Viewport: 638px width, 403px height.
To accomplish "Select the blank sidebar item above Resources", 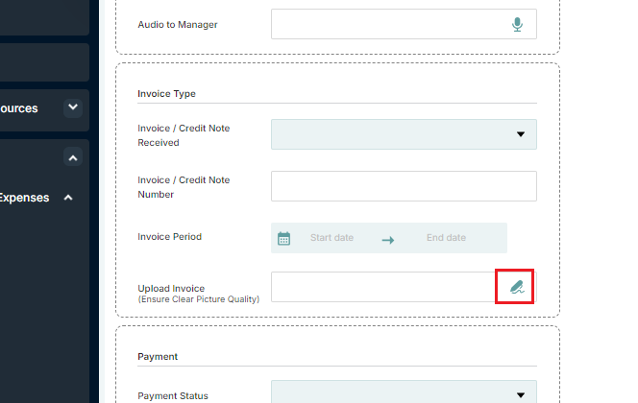I will (x=44, y=62).
